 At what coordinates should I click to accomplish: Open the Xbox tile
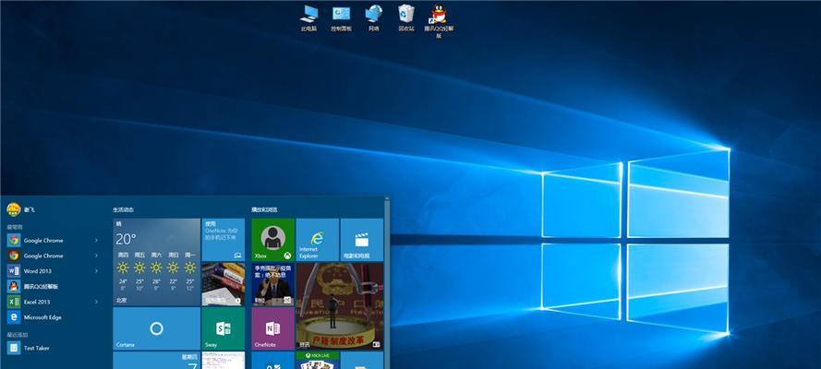pyautogui.click(x=272, y=240)
